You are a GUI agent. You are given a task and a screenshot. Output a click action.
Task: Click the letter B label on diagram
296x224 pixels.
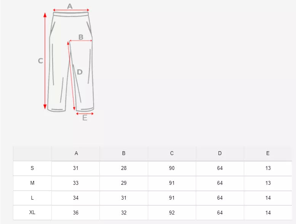pyautogui.click(x=81, y=37)
